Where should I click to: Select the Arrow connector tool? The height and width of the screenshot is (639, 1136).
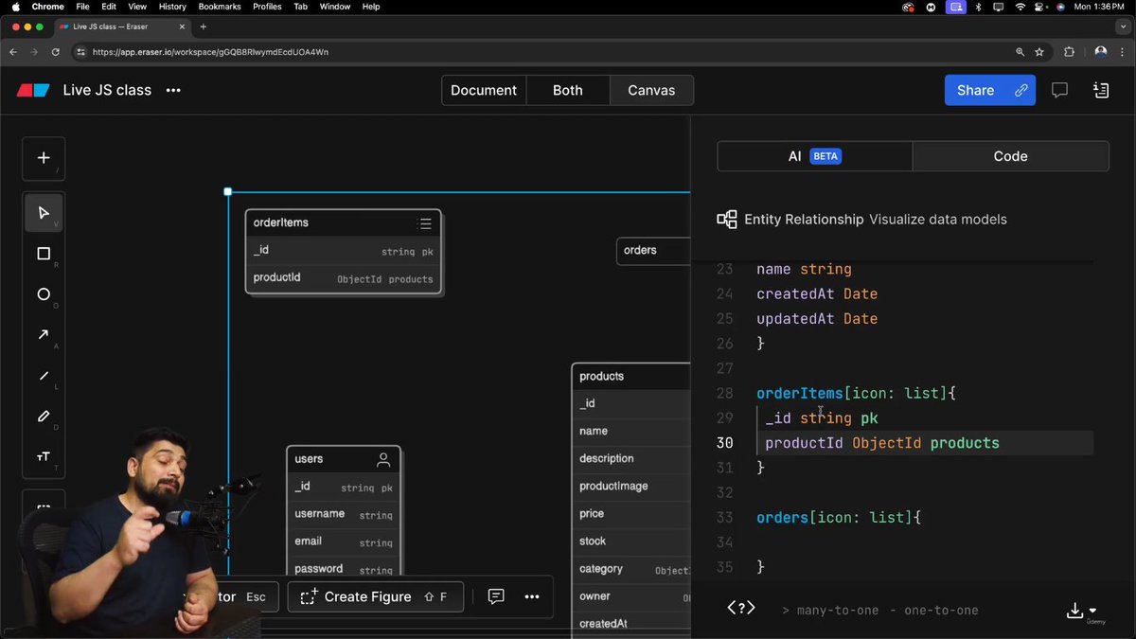coord(44,335)
